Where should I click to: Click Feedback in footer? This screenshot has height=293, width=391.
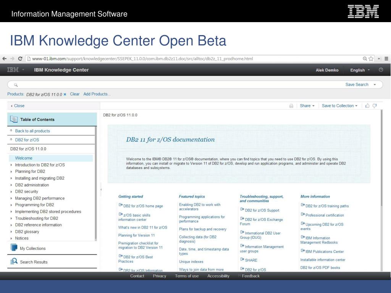coord(250,276)
